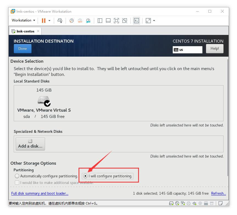Image resolution: width=237 pixels, height=215 pixels.
Task: Click the us keyboard layout indicator
Action: pyautogui.click(x=187, y=50)
